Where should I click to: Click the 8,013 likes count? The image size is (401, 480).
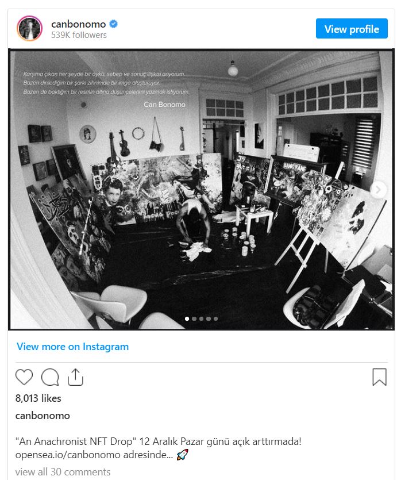point(38,398)
